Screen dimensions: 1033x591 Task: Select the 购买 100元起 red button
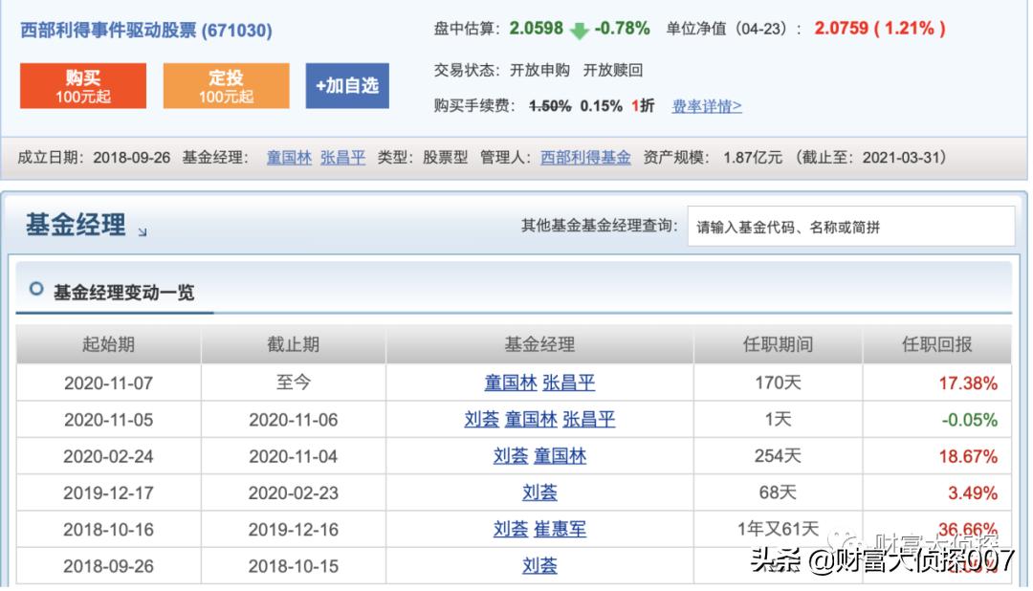(82, 84)
